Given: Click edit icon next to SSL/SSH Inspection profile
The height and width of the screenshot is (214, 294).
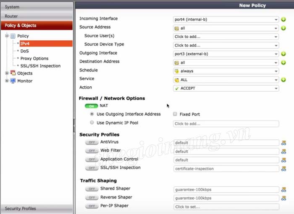Looking at the screenshot, I should pos(283,169).
